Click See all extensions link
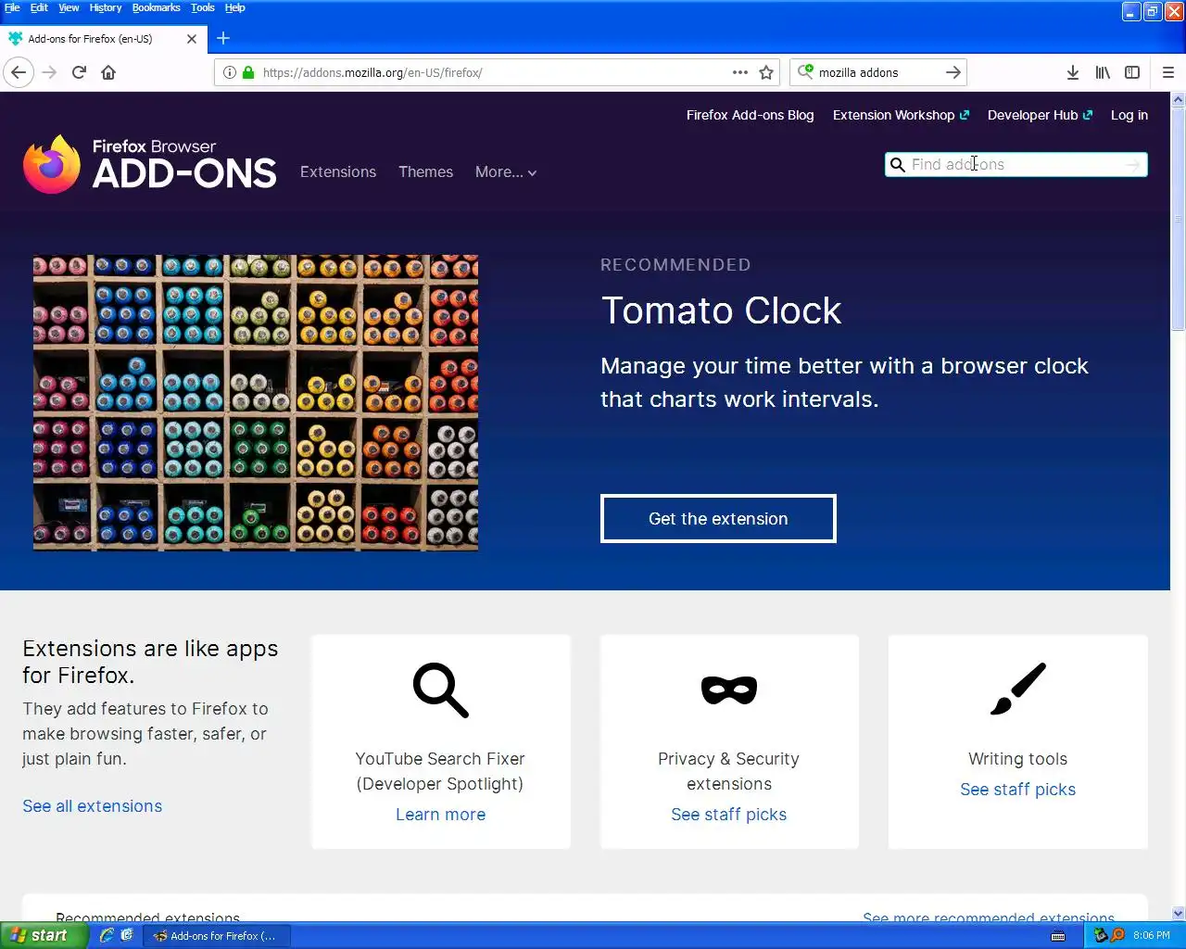This screenshot has width=1186, height=949. point(93,806)
